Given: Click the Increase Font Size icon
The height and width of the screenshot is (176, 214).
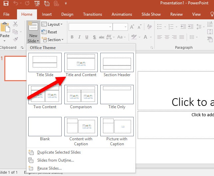Looking at the screenshot, I should (132, 27).
